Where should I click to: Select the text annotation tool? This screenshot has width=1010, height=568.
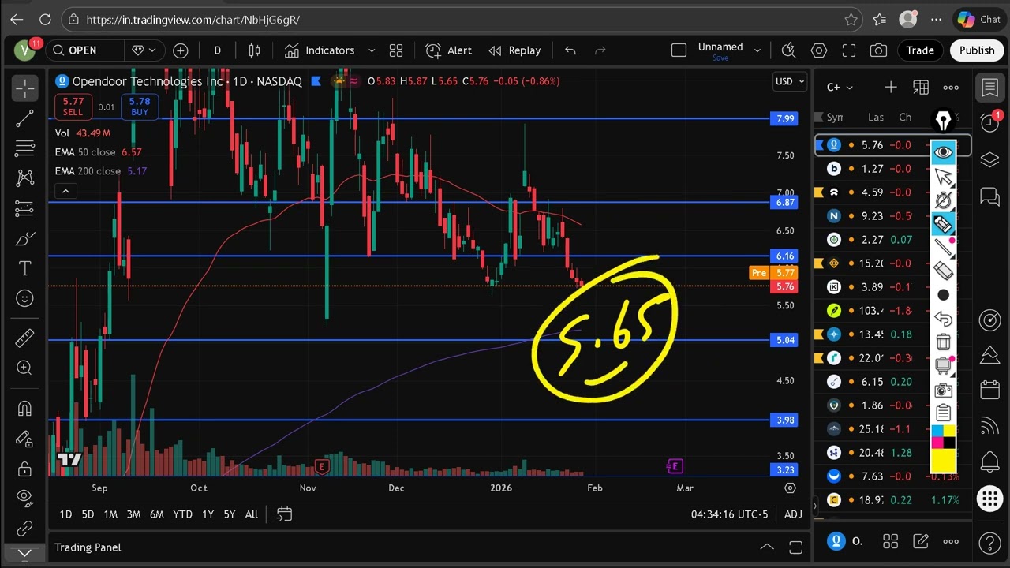pos(24,268)
